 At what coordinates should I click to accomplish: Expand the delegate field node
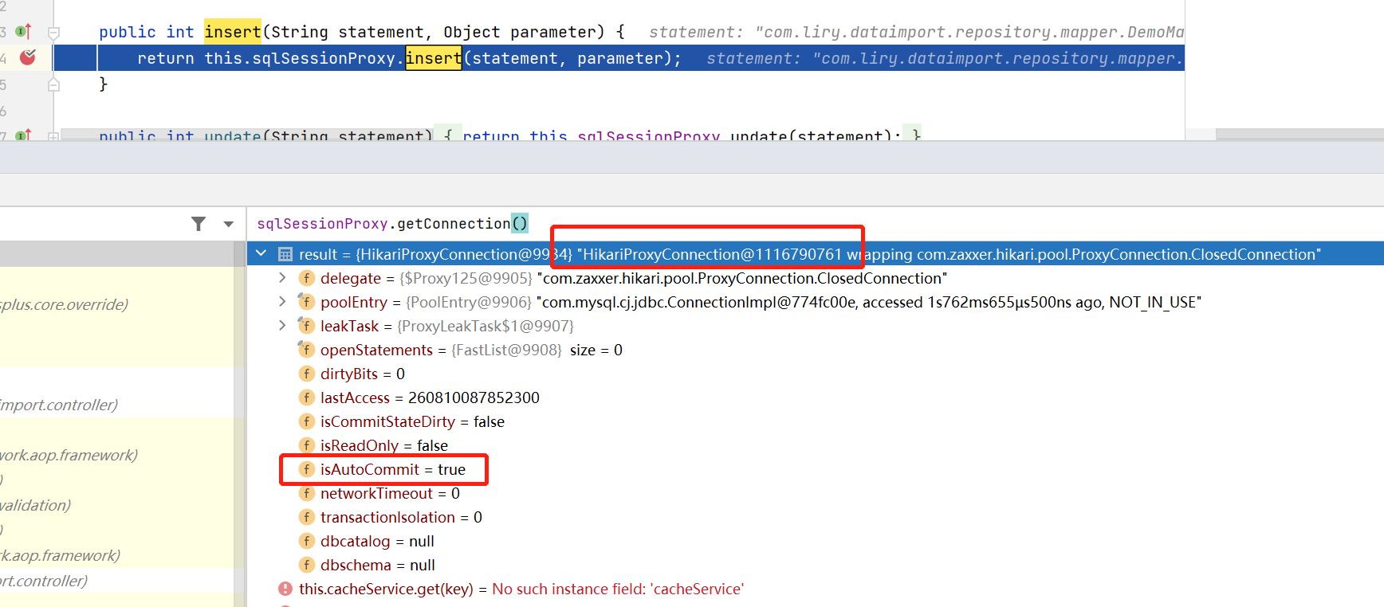pos(282,278)
